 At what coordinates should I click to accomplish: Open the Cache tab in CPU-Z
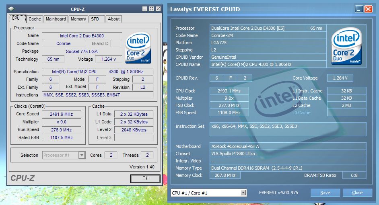tap(35, 19)
